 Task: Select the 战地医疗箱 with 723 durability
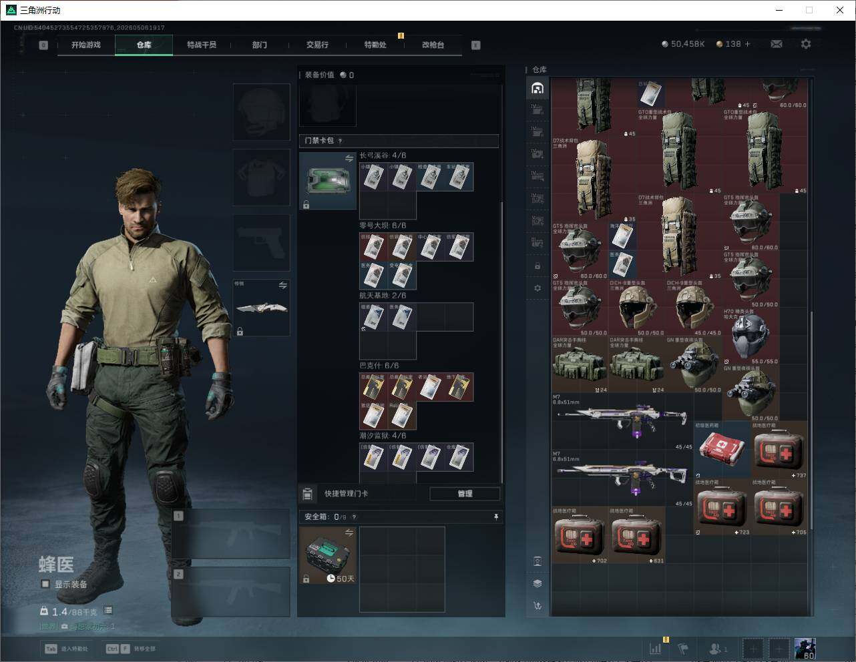(x=722, y=507)
